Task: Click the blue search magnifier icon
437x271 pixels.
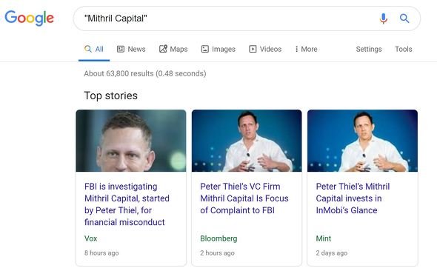Action: click(x=404, y=19)
